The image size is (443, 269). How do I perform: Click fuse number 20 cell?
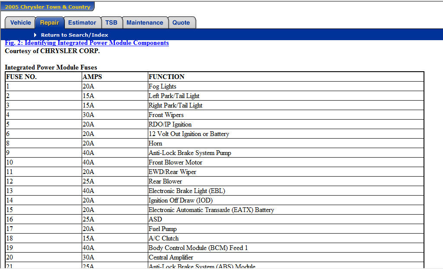44,257
